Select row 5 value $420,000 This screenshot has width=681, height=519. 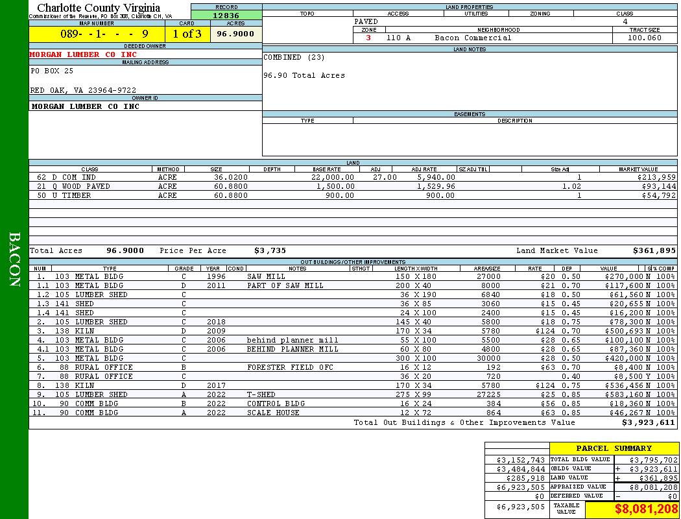(624, 358)
